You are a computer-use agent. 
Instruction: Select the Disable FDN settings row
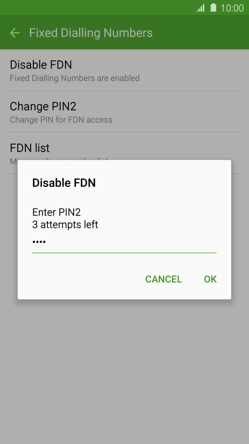point(124,70)
